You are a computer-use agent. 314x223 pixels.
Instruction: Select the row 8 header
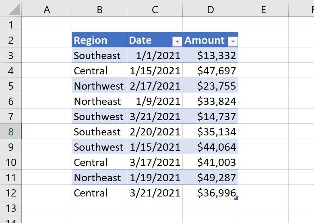(x=10, y=132)
